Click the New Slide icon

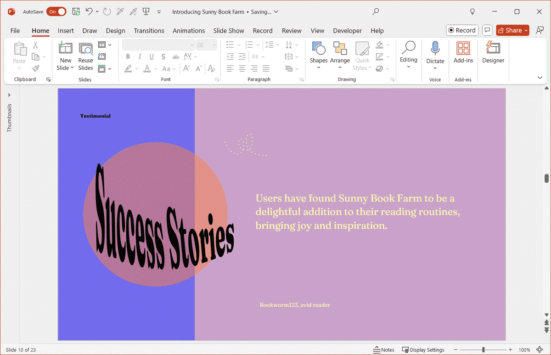[x=66, y=48]
